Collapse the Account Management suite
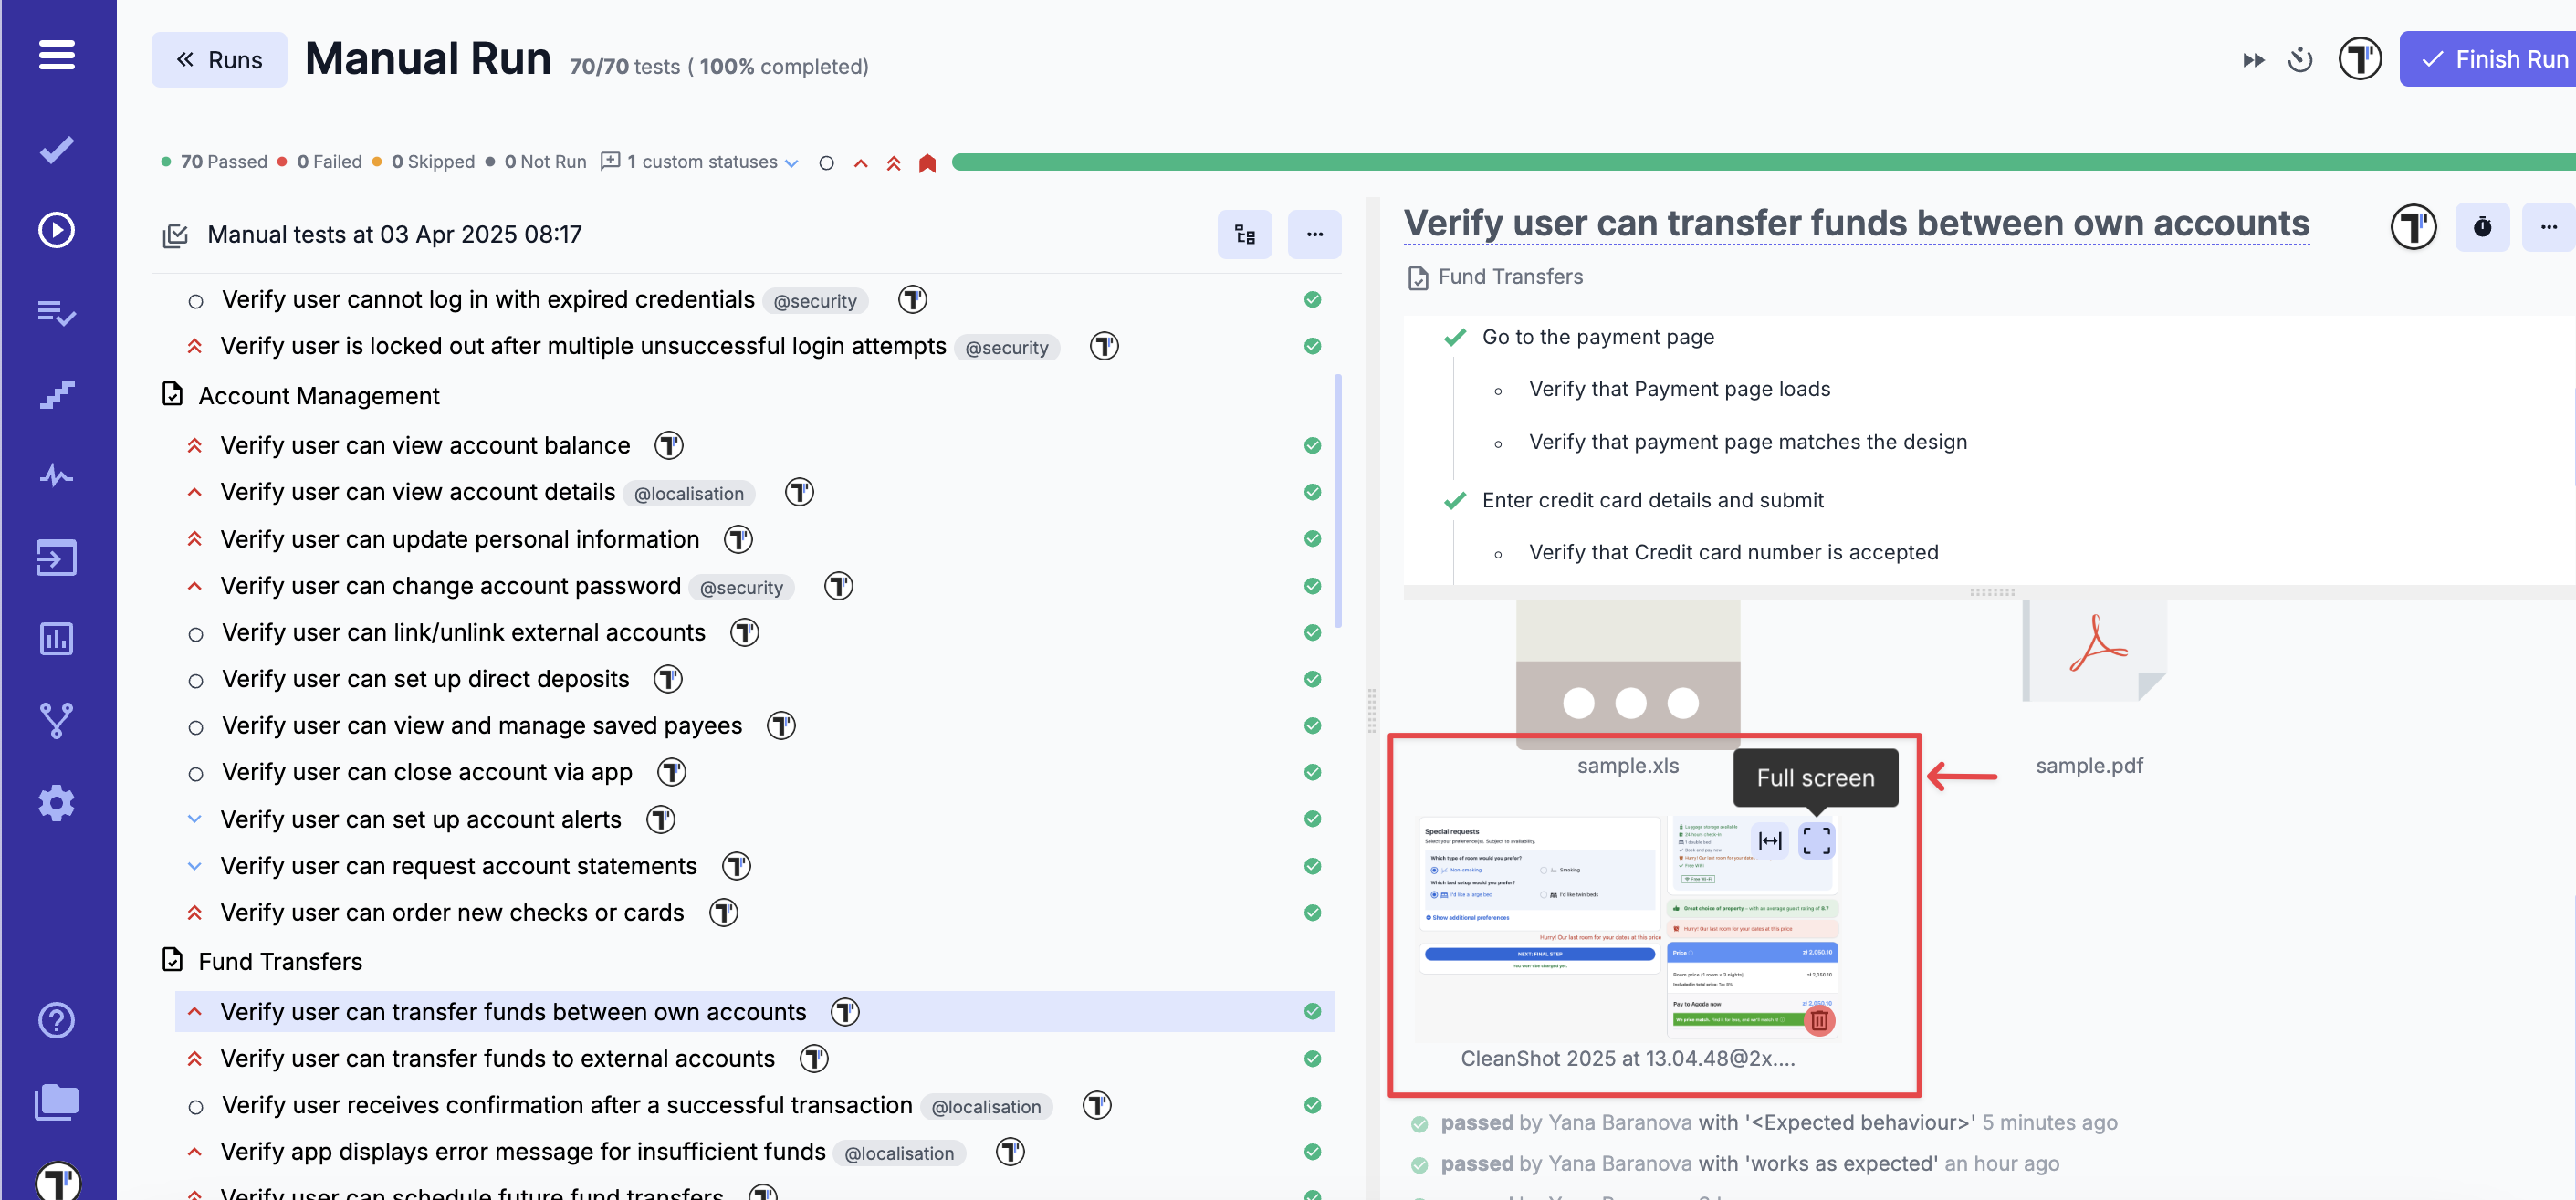 click(x=172, y=395)
